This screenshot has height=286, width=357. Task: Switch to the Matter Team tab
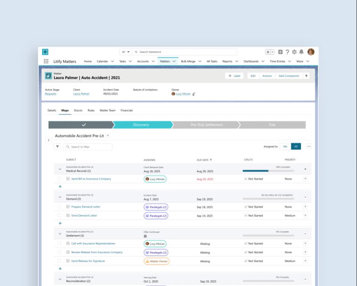tap(107, 110)
